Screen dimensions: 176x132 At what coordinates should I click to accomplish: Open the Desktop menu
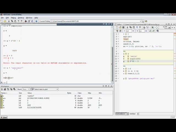pos(21,18)
